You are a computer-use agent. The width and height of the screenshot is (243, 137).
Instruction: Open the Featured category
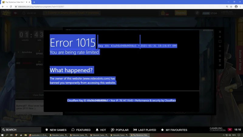point(81,130)
